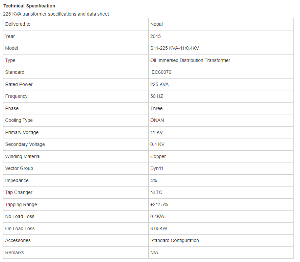300x262 pixels.
Task: Select the ONAN cooling type value
Action: point(157,120)
